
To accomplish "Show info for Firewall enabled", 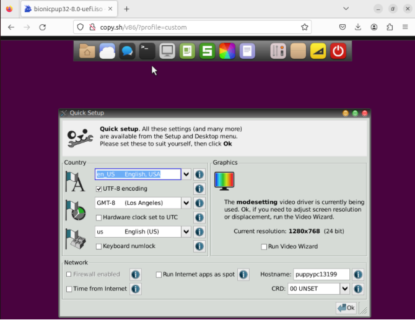I will tap(136, 274).
